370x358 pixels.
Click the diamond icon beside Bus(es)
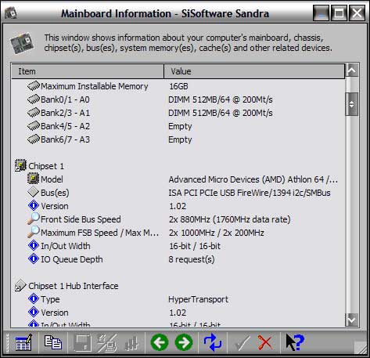tap(33, 192)
